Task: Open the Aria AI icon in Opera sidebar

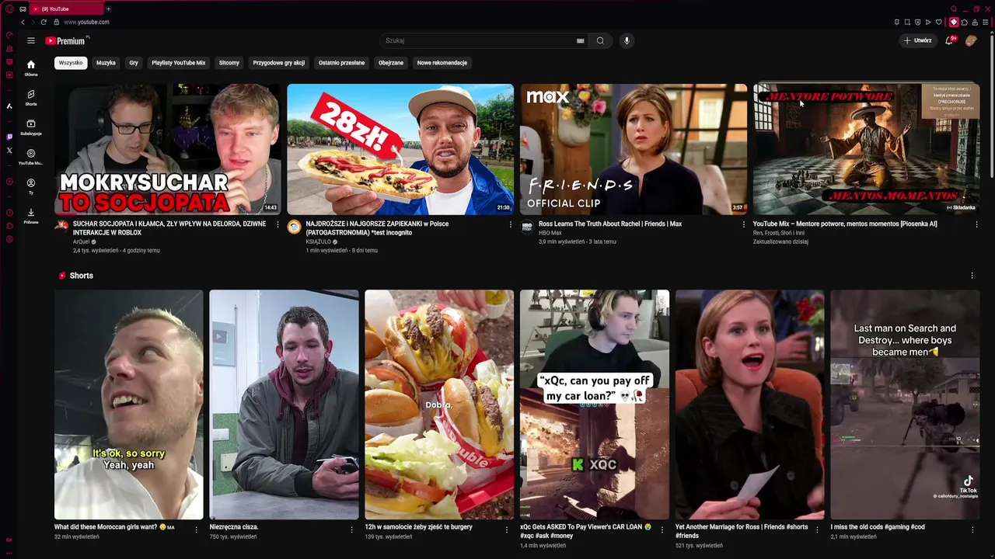Action: tap(9, 106)
